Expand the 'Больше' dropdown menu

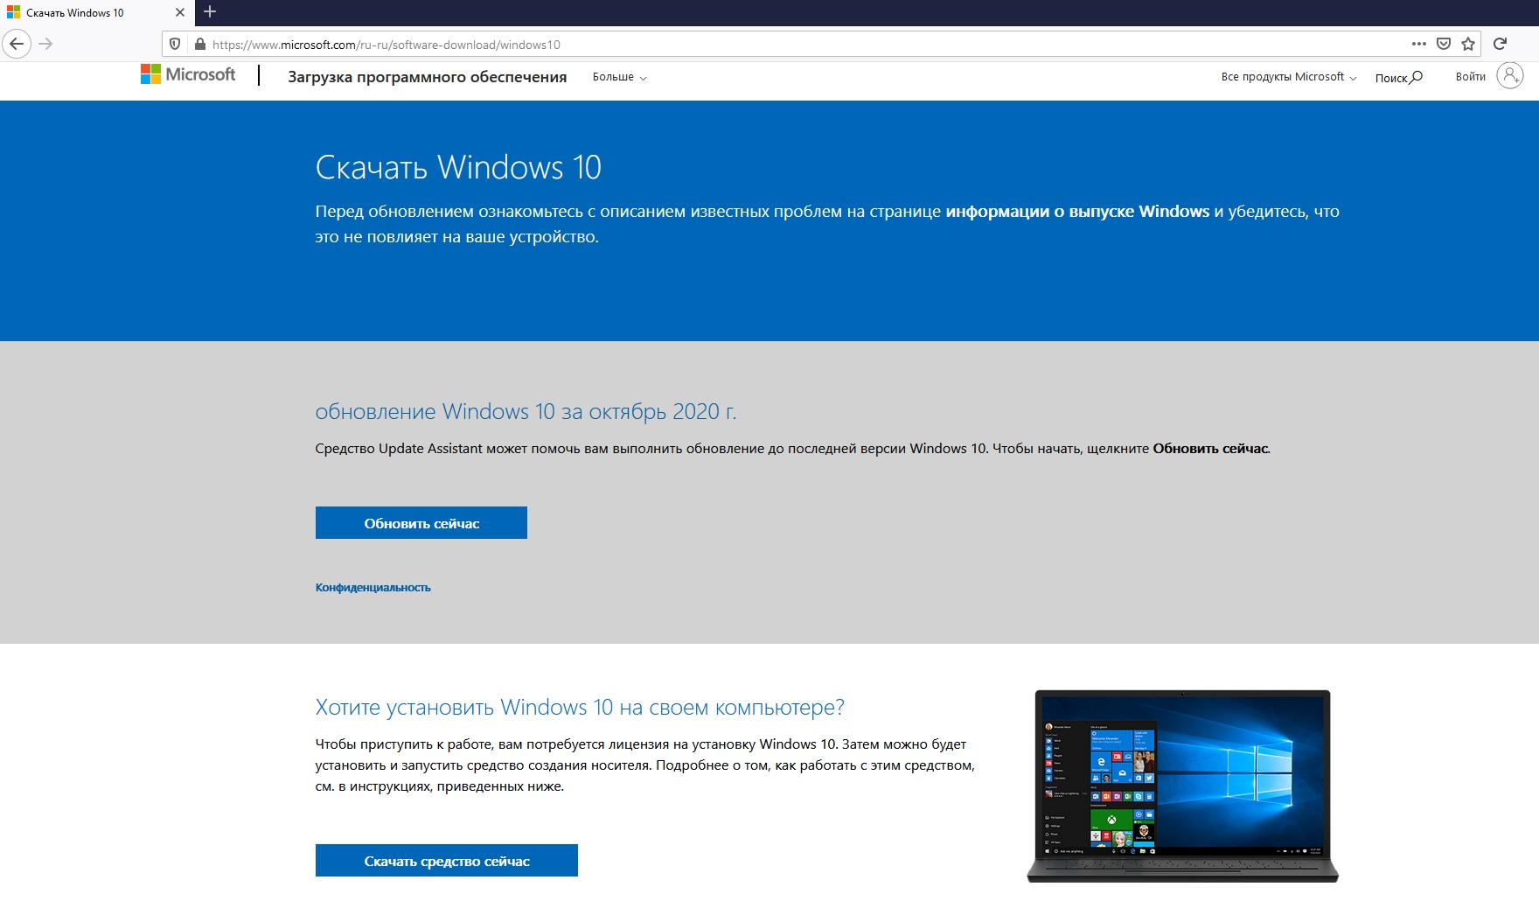point(620,77)
